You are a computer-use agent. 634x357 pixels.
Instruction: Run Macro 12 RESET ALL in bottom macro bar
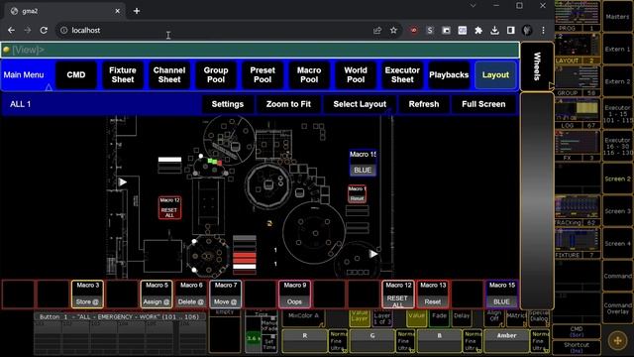pyautogui.click(x=398, y=294)
